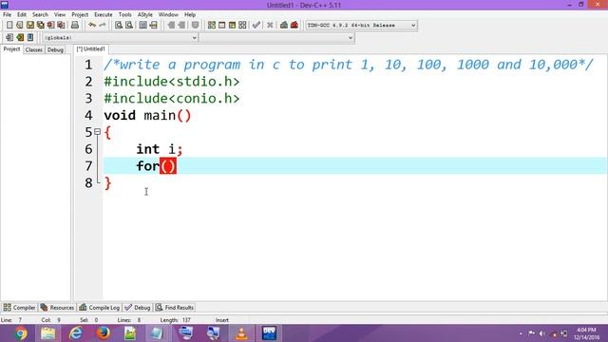Open the Execute menu

tap(104, 15)
